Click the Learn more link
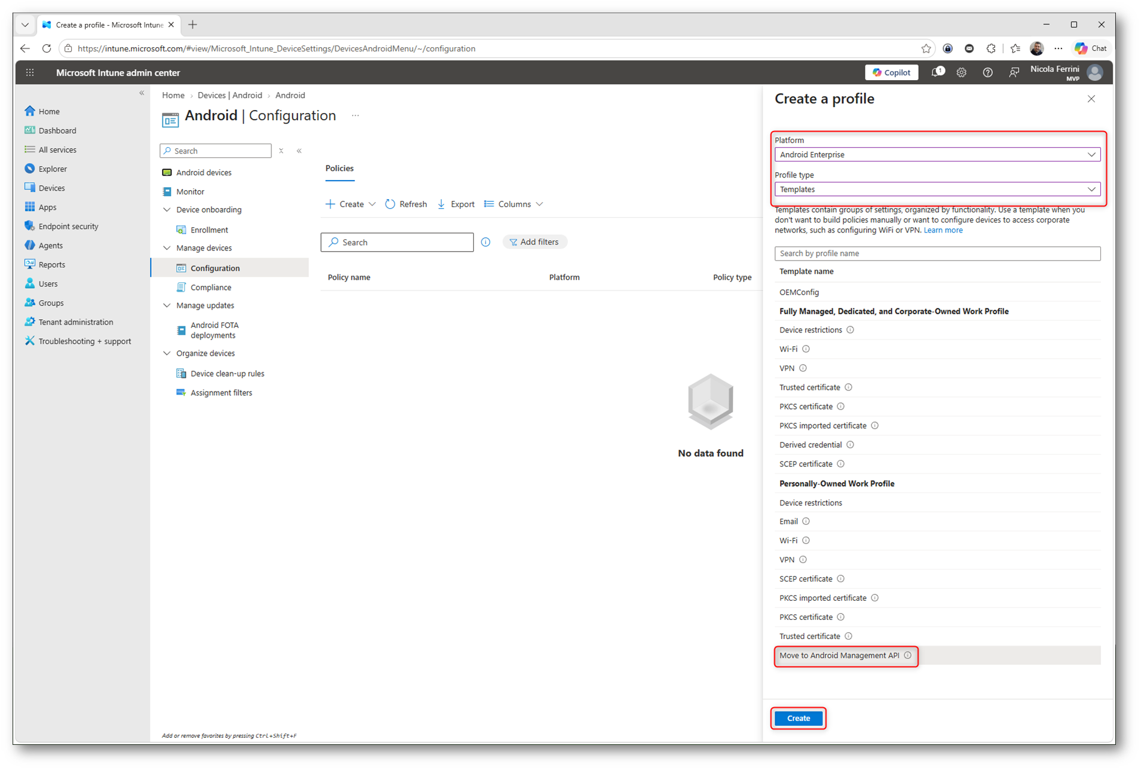Screen dimensions: 1141x770 coord(943,230)
